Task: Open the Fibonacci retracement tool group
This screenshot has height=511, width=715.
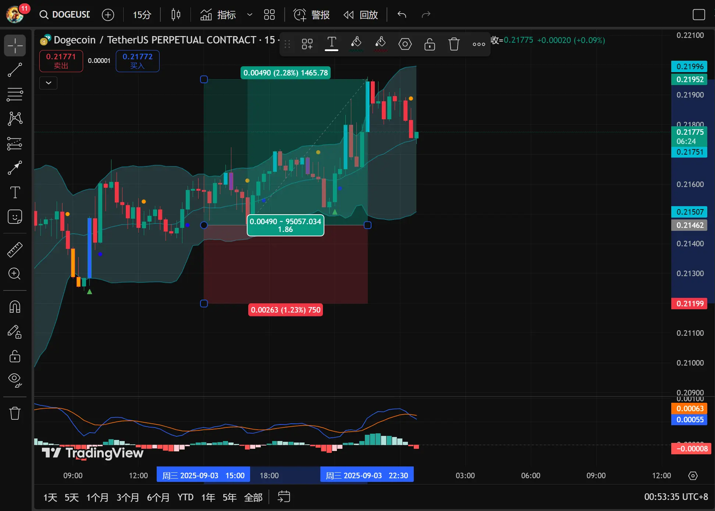Action: pyautogui.click(x=15, y=94)
